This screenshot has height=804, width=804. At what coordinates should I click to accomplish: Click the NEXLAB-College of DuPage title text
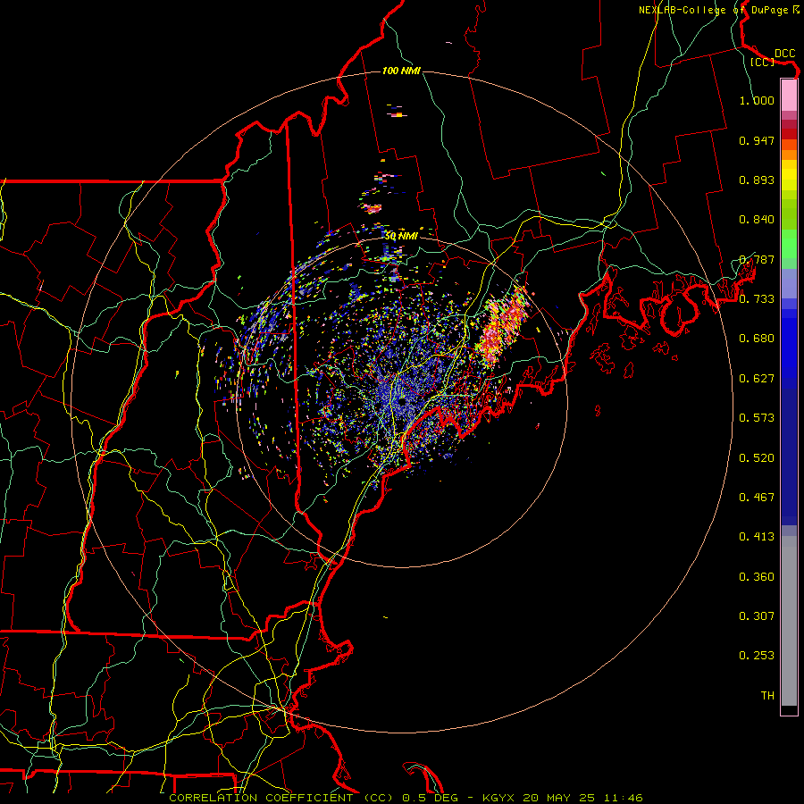[x=713, y=10]
